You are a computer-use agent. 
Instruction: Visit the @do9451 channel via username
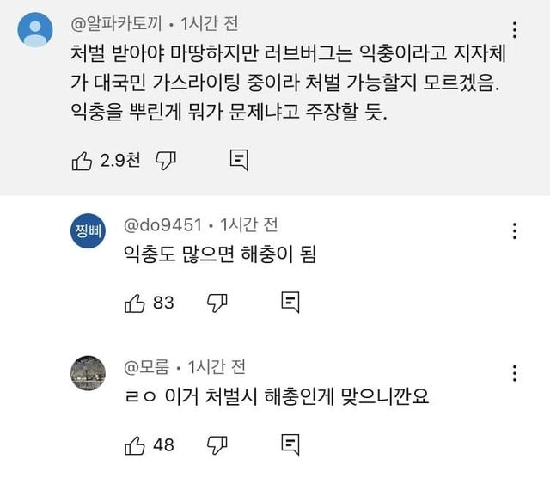pyautogui.click(x=163, y=224)
